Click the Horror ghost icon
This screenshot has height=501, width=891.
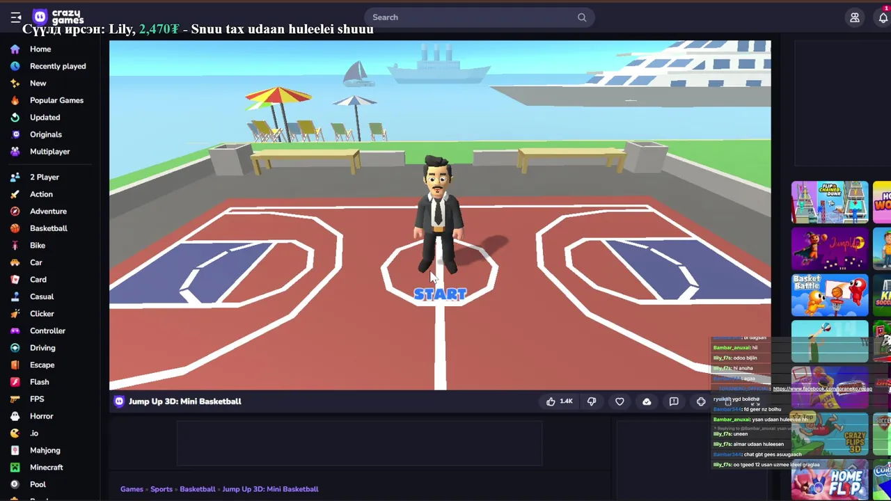pos(15,416)
